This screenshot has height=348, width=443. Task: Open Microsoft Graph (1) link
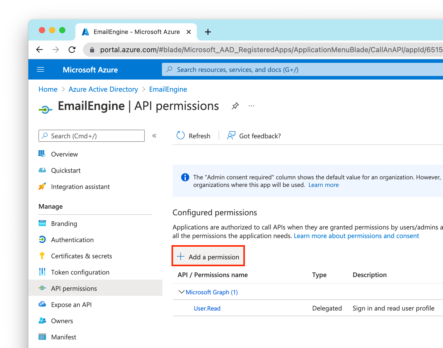point(212,292)
